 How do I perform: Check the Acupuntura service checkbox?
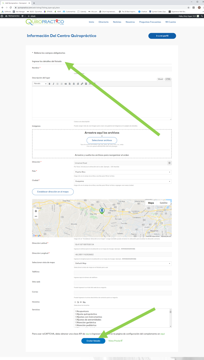[x=76, y=311]
